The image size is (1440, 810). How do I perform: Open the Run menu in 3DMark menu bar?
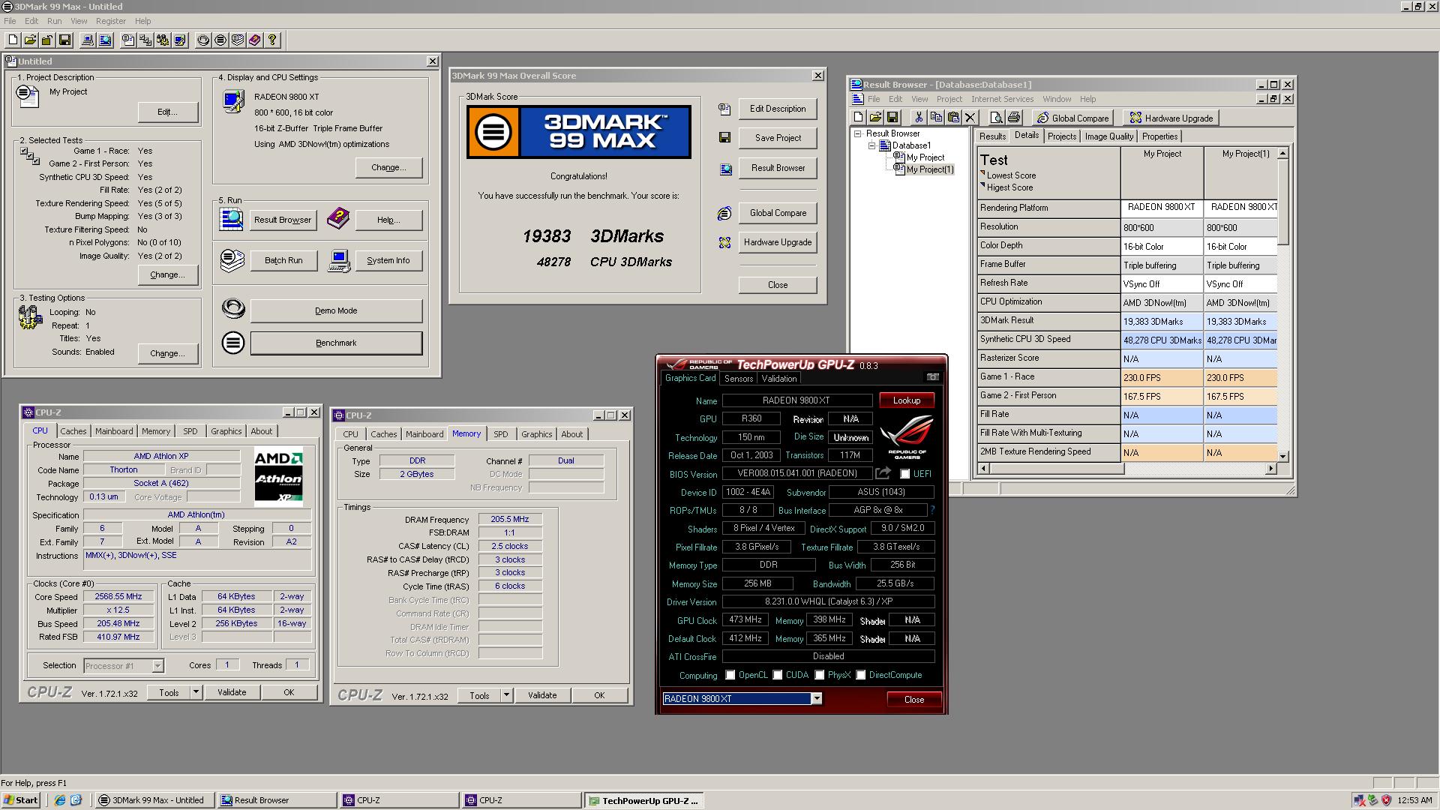(55, 21)
